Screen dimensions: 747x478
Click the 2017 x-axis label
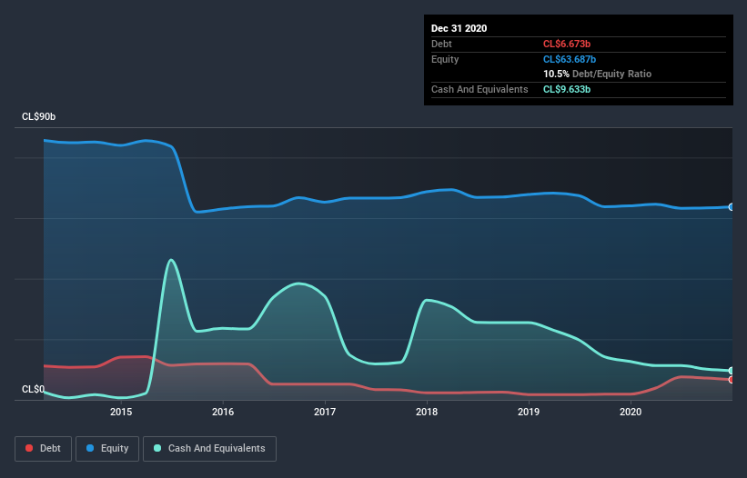[325, 412]
